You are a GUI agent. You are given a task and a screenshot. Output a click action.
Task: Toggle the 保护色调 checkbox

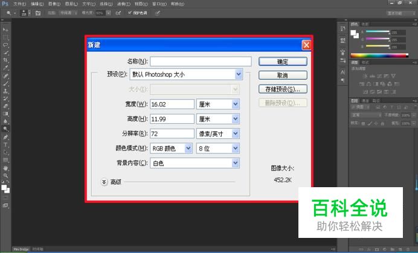(129, 13)
